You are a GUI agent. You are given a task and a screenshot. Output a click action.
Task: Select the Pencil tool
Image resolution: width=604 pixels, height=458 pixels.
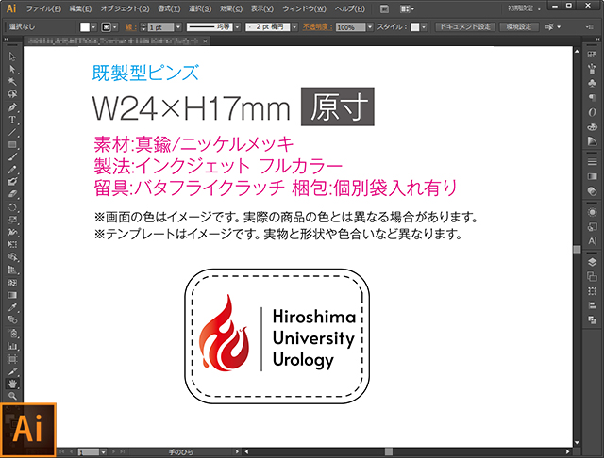[12, 170]
